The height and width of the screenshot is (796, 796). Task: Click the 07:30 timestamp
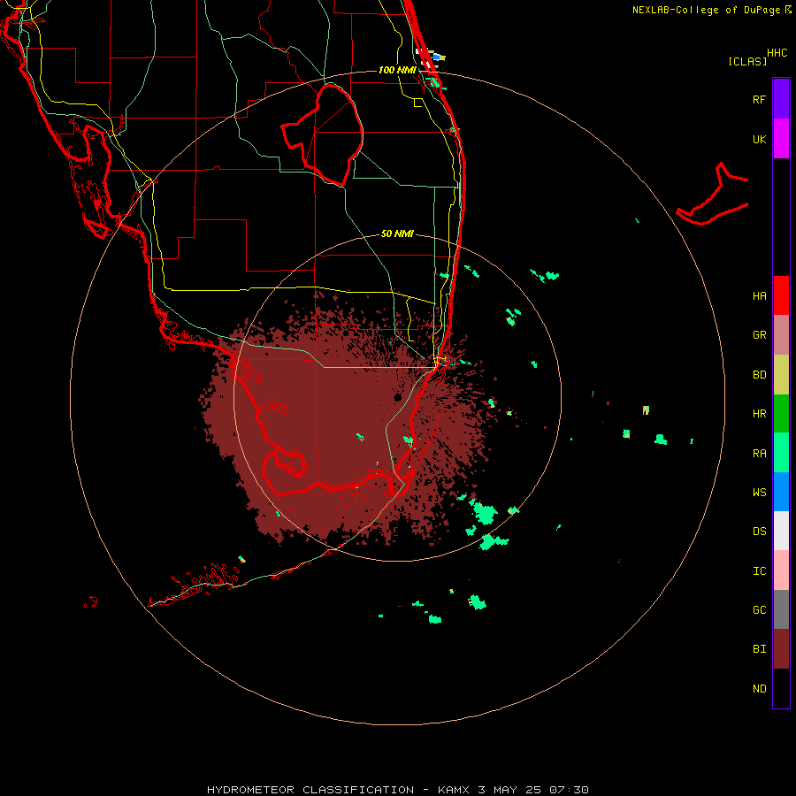(x=569, y=790)
